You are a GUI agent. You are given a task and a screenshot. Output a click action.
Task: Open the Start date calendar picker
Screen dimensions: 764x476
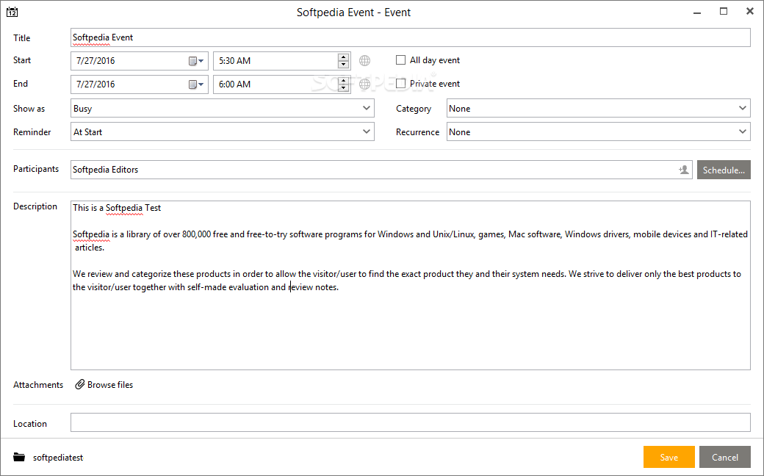pyautogui.click(x=196, y=61)
